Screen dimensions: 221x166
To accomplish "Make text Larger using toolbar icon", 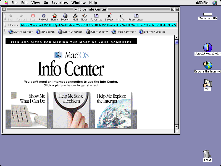I will [109, 17].
